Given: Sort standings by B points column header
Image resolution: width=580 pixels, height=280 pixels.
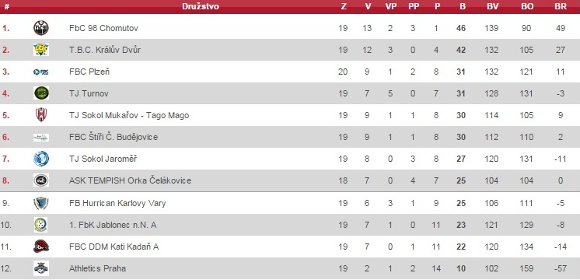Looking at the screenshot, I should [x=462, y=6].
